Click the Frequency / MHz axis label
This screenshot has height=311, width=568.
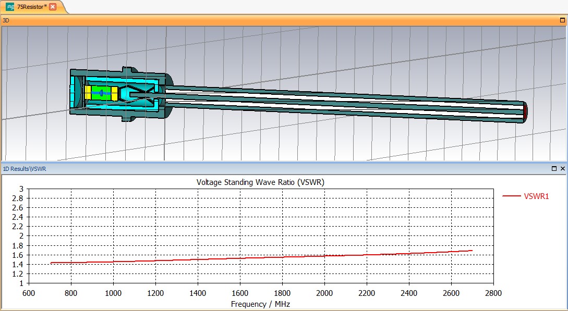(x=260, y=304)
